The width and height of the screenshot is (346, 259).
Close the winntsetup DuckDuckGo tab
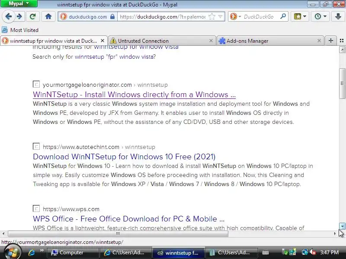point(103,41)
